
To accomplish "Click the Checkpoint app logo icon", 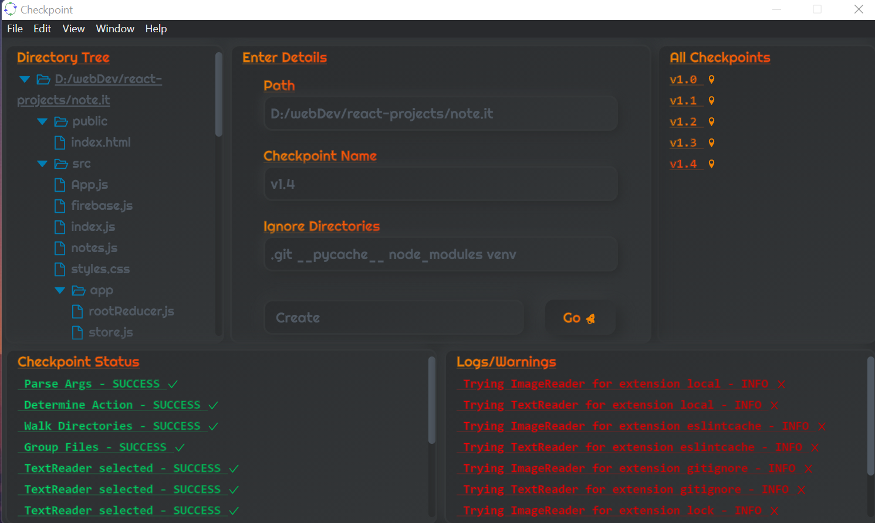I will [x=11, y=9].
